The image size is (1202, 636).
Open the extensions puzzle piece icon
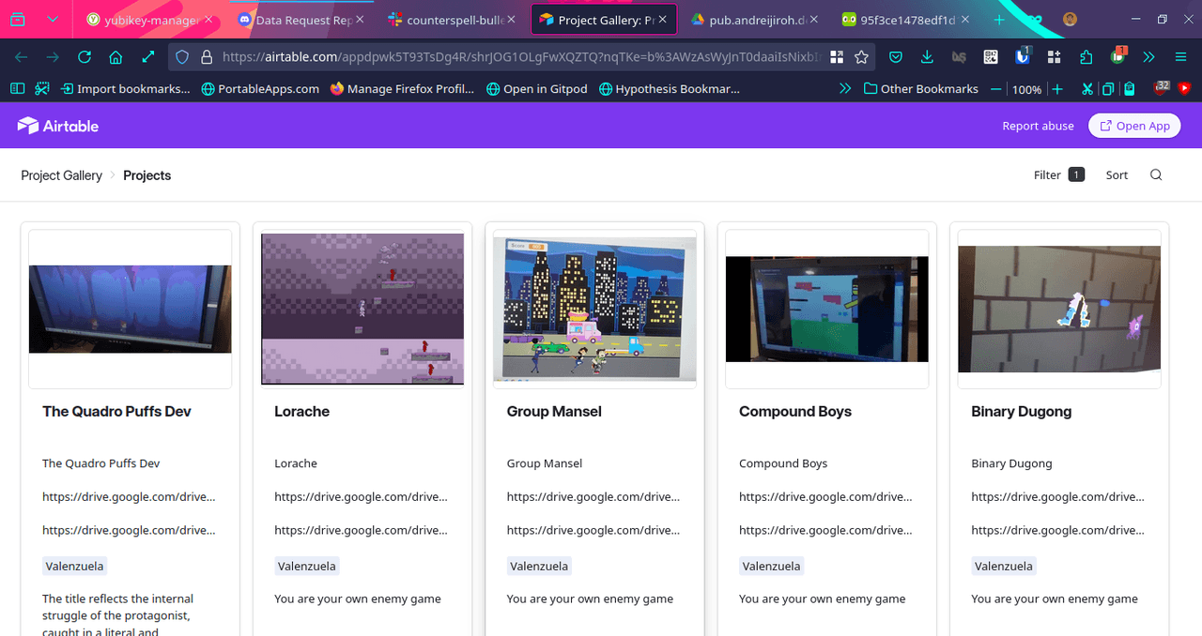pos(1086,57)
